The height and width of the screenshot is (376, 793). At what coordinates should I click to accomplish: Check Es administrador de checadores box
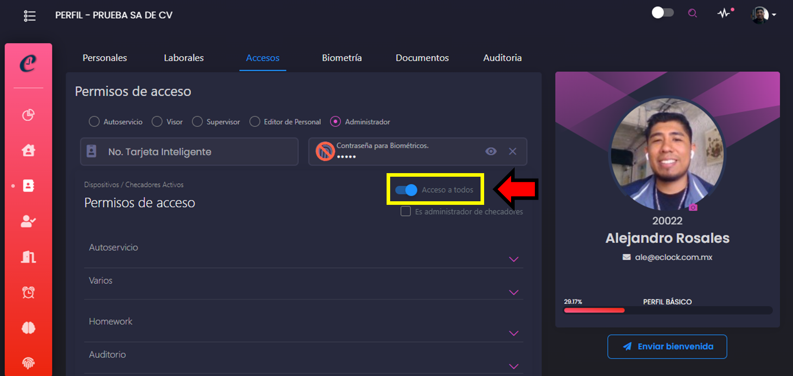click(406, 211)
